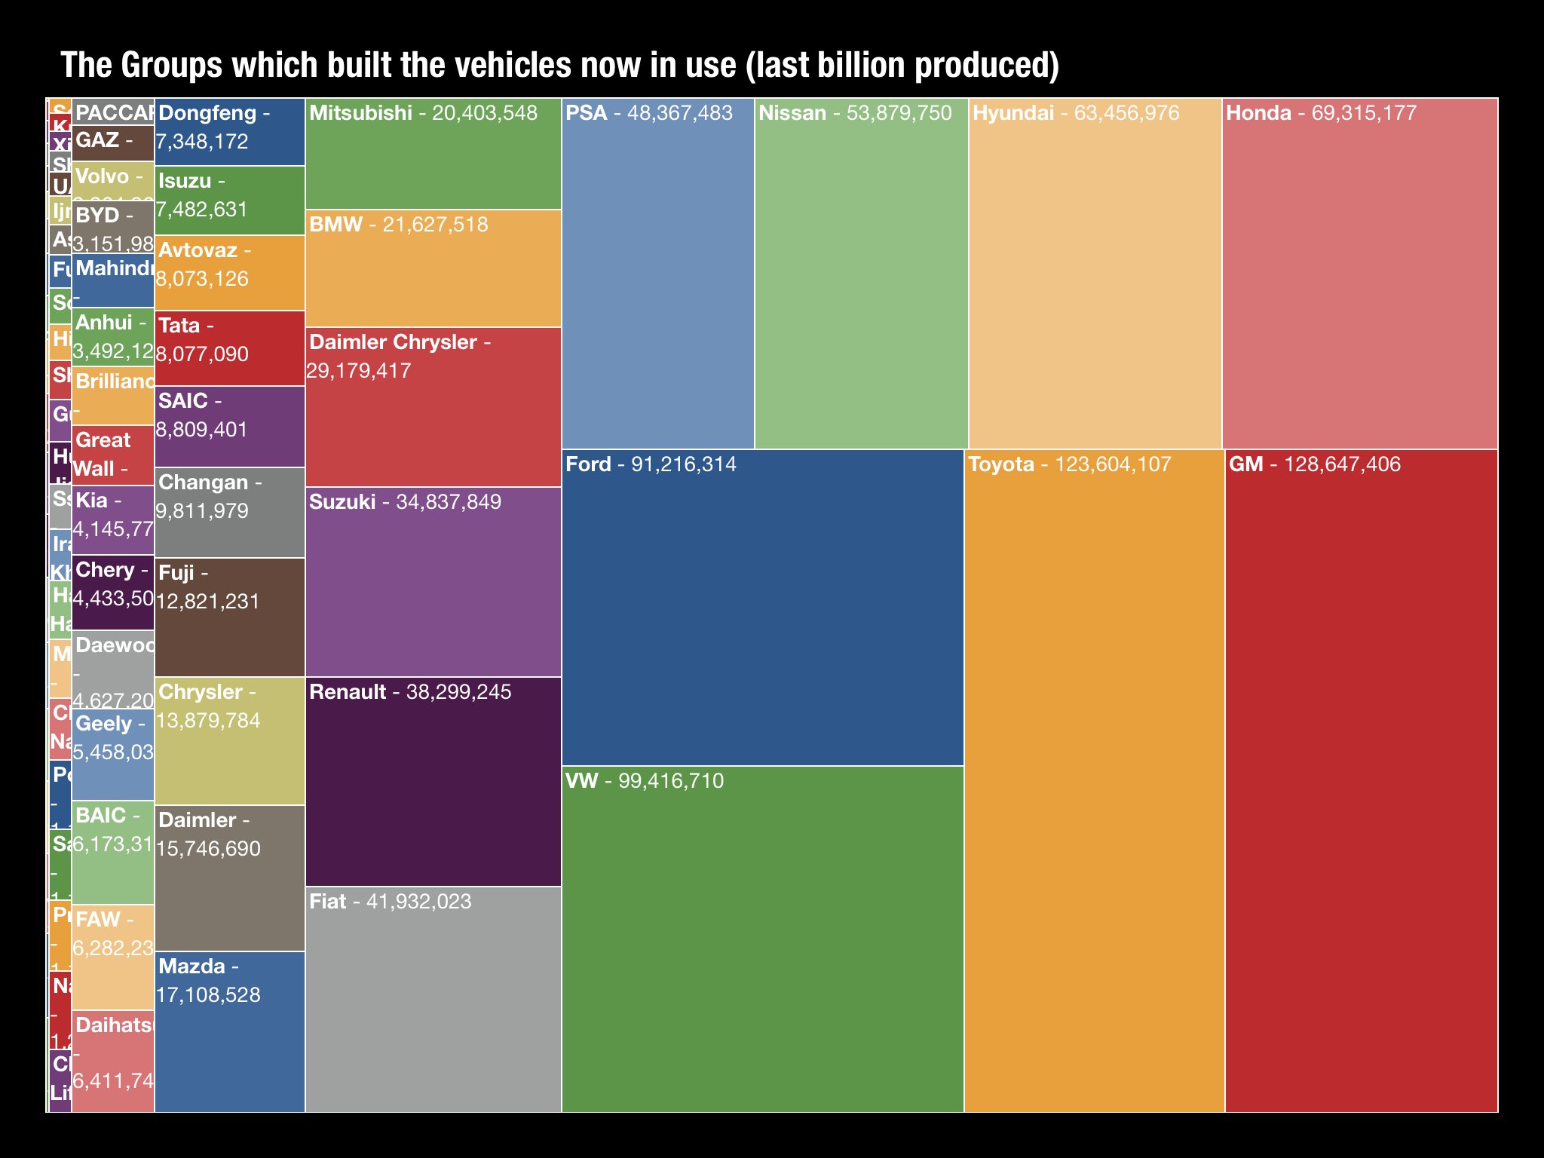
Task: Click the GM treemap block
Action: click(1361, 780)
